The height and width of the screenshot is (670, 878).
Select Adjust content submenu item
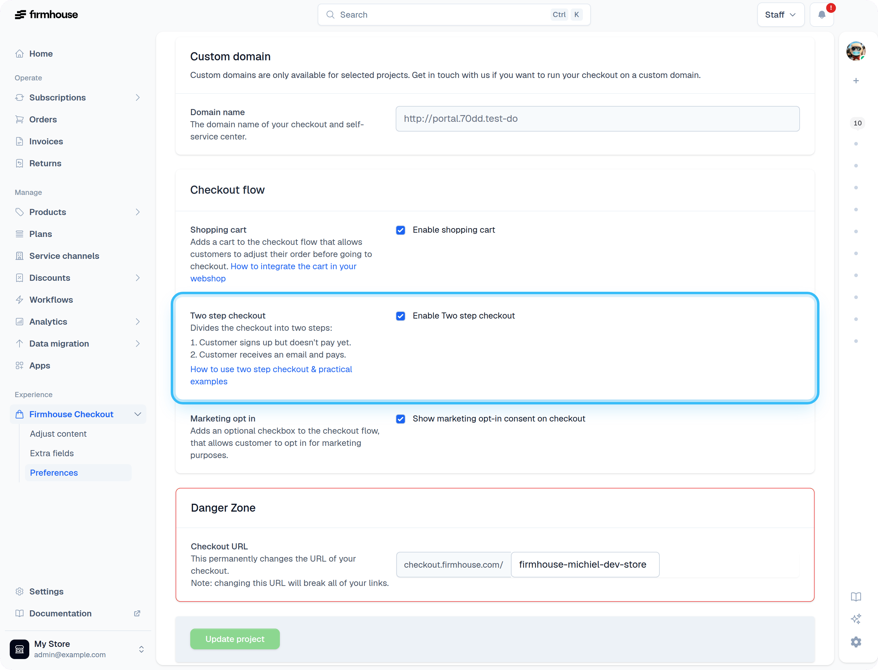click(58, 434)
